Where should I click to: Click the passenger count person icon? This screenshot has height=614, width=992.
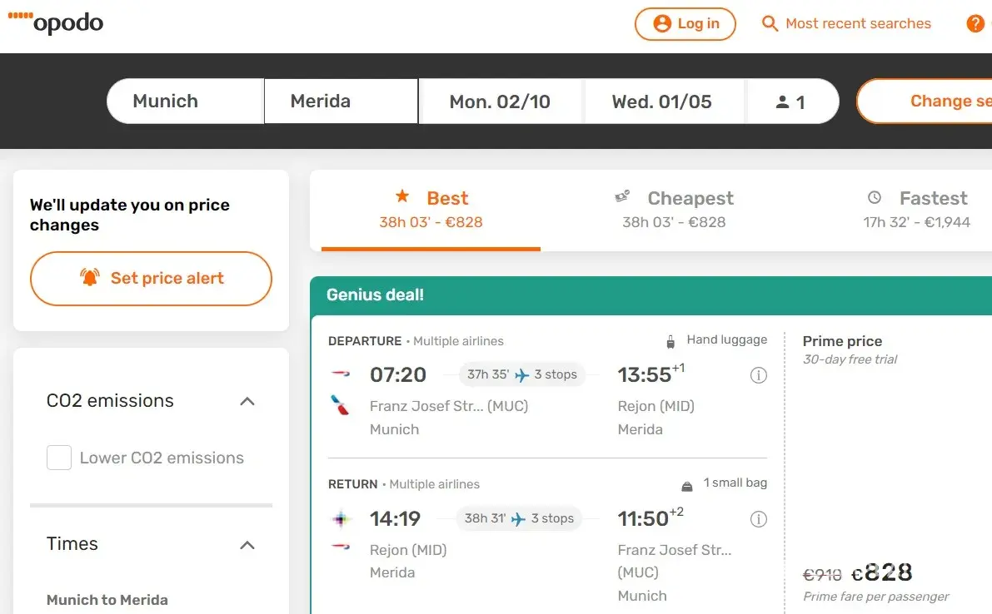point(782,102)
